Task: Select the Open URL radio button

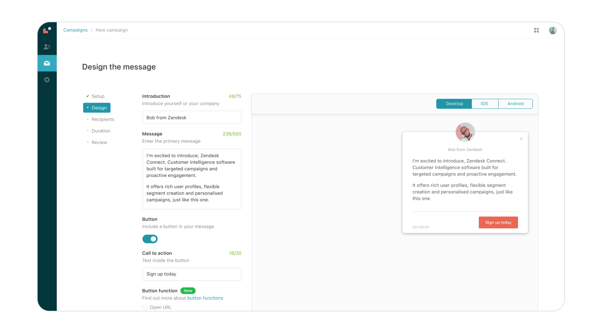Action: (x=145, y=307)
